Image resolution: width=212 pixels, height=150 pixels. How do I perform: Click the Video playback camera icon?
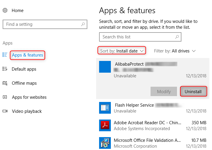[x=5, y=111]
